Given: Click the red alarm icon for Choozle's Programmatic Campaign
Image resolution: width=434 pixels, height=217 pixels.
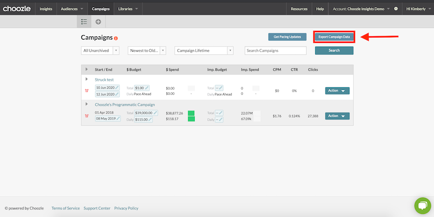Looking at the screenshot, I should [87, 116].
